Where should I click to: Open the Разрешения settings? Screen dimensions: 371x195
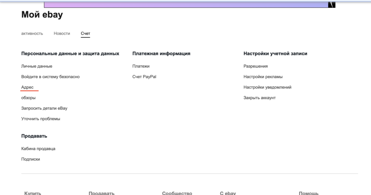click(x=255, y=66)
